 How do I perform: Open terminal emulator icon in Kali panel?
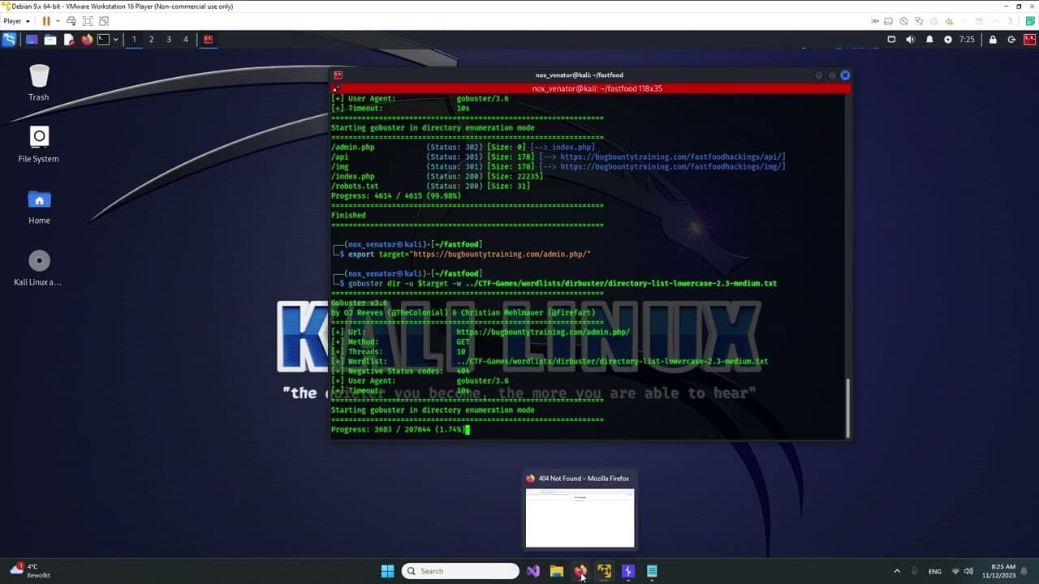pyautogui.click(x=103, y=39)
